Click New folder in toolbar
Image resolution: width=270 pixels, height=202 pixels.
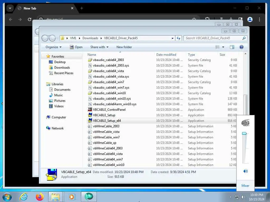point(124,47)
